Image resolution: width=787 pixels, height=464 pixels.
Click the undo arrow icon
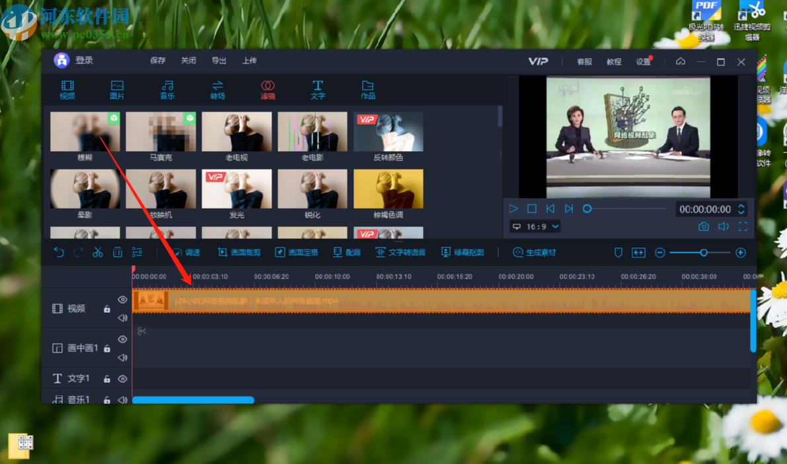59,253
